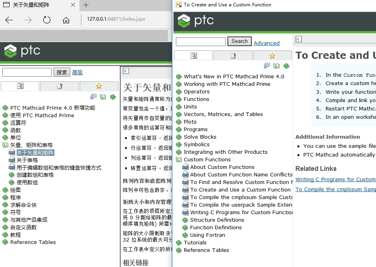The image size is (376, 267).
Task: Collapse the navigation pane in the Chinese help window
Action: coord(125,71)
